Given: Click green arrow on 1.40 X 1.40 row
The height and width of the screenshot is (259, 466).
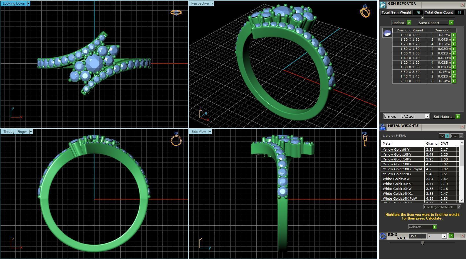Looking at the screenshot, I should click(x=454, y=58).
